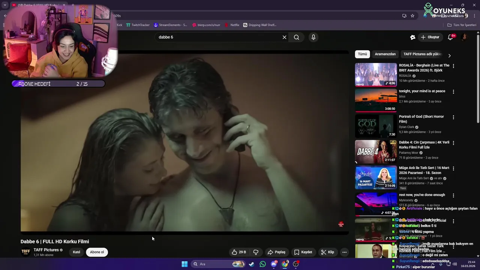Open the TwitchTracker bookmark
Image resolution: width=480 pixels, height=270 pixels.
click(138, 25)
